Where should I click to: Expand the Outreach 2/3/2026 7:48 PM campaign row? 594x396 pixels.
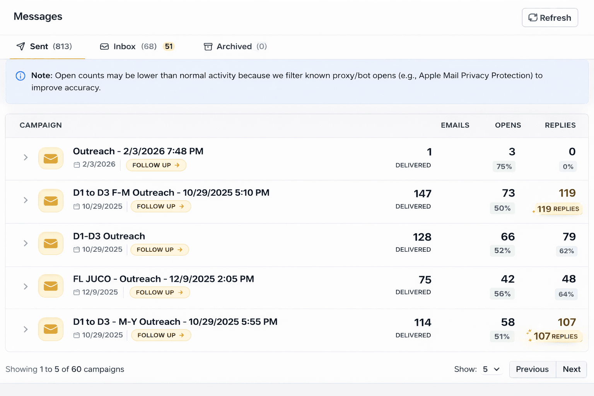click(26, 157)
